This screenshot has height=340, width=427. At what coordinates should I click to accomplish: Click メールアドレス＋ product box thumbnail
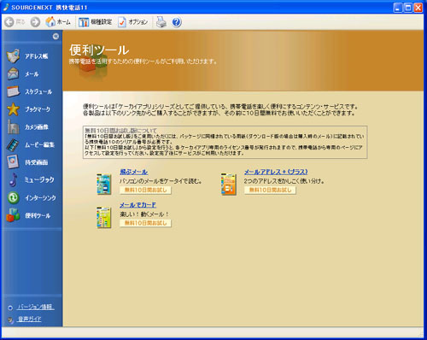click(x=229, y=185)
